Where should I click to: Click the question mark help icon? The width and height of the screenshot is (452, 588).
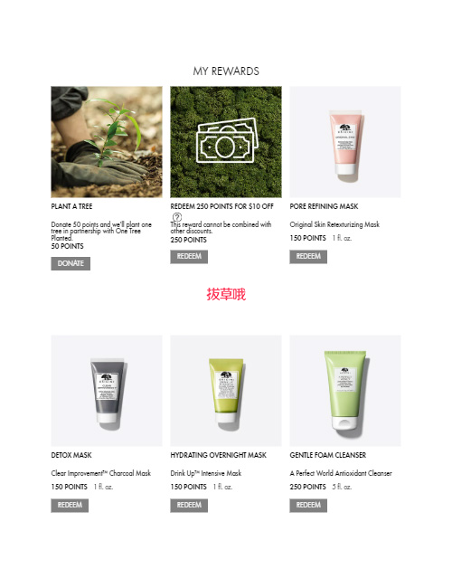pyautogui.click(x=177, y=217)
